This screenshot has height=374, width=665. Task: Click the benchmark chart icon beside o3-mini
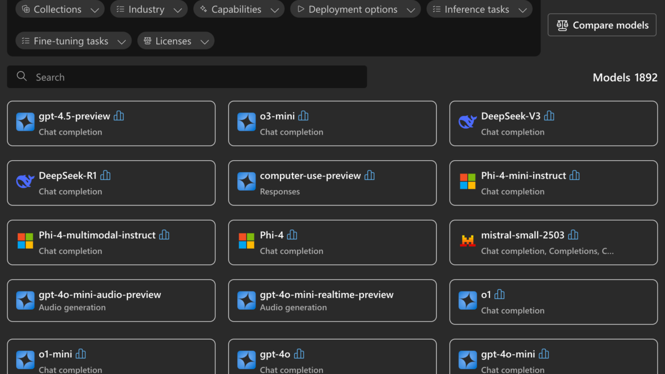(x=304, y=116)
